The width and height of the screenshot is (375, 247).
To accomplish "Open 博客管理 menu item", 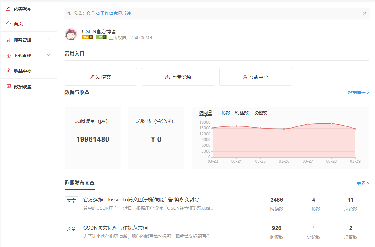I will (x=29, y=40).
